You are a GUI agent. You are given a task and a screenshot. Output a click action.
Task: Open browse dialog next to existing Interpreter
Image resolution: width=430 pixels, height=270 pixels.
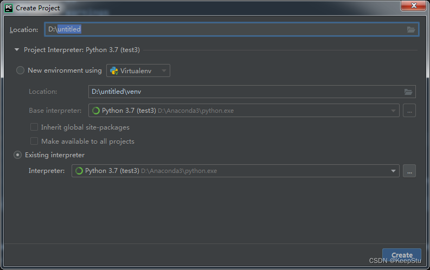409,171
